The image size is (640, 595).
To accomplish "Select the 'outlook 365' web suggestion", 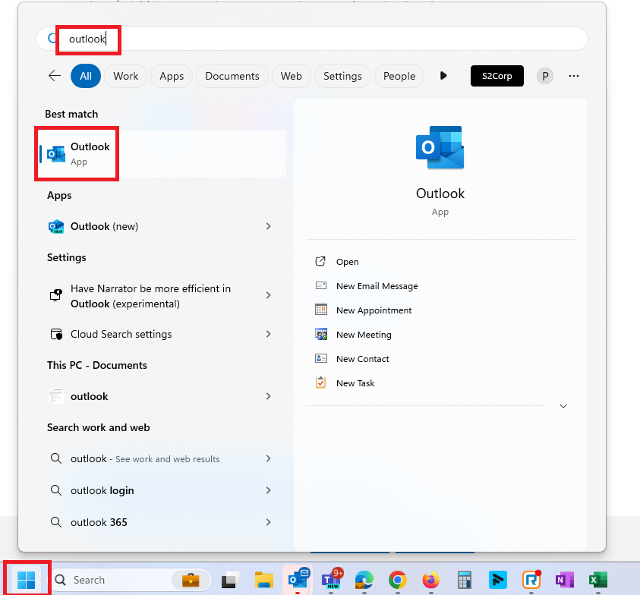I will click(159, 522).
